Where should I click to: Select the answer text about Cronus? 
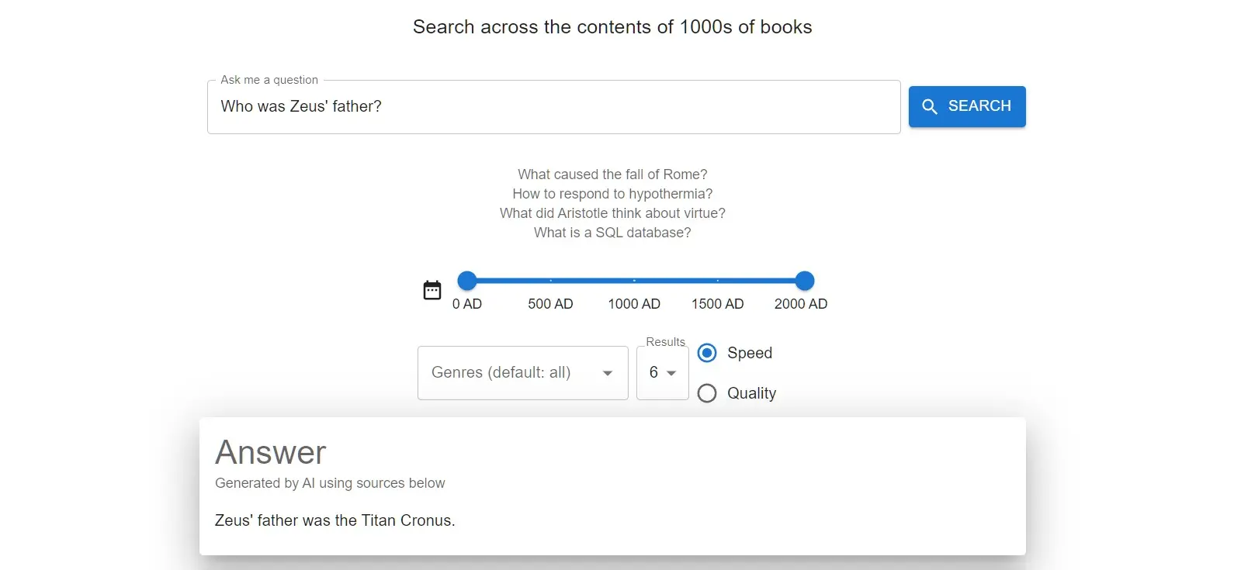(x=334, y=520)
